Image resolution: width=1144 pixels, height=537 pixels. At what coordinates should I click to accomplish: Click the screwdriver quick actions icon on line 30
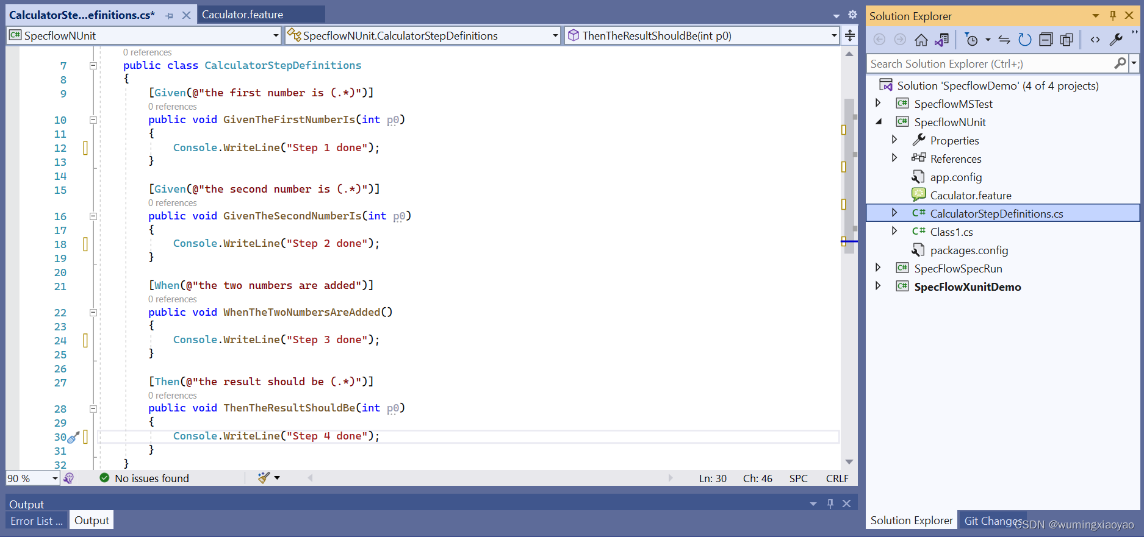click(74, 437)
